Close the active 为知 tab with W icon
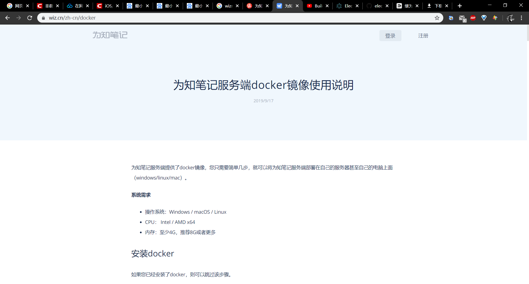529x284 pixels. [297, 6]
